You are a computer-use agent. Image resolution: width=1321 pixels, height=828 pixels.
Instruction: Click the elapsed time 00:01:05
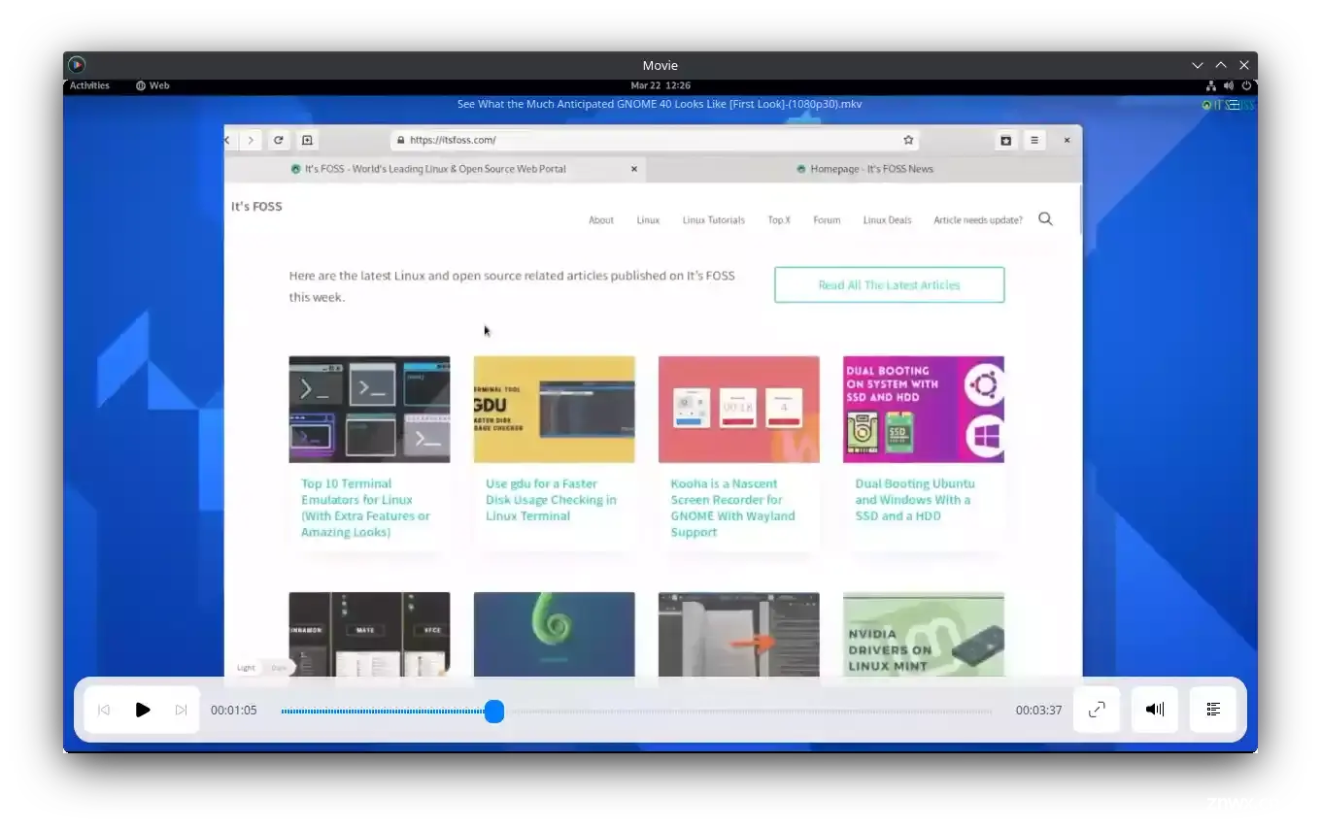click(234, 711)
